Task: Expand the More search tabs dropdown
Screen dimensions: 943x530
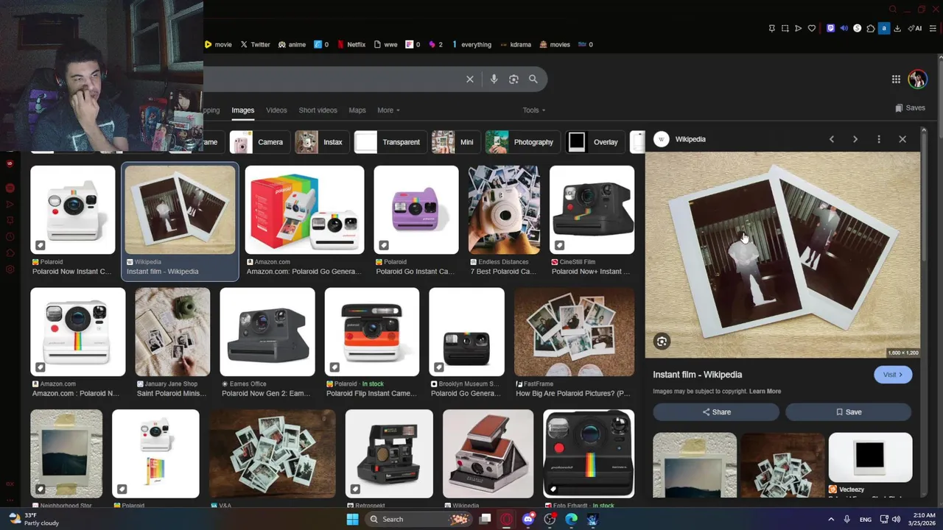Action: [x=388, y=110]
